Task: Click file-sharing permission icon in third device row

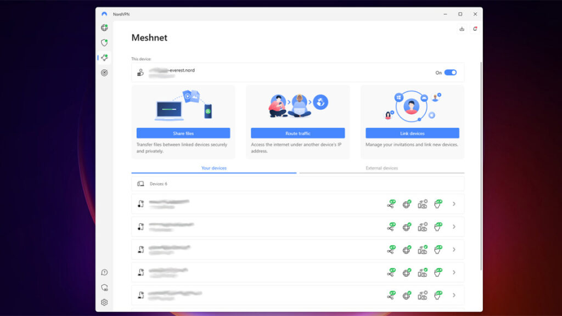Action: pyautogui.click(x=391, y=250)
